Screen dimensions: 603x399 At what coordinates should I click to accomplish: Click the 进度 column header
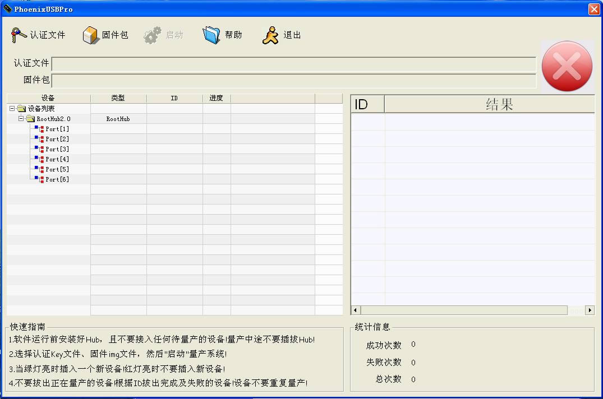pos(217,98)
